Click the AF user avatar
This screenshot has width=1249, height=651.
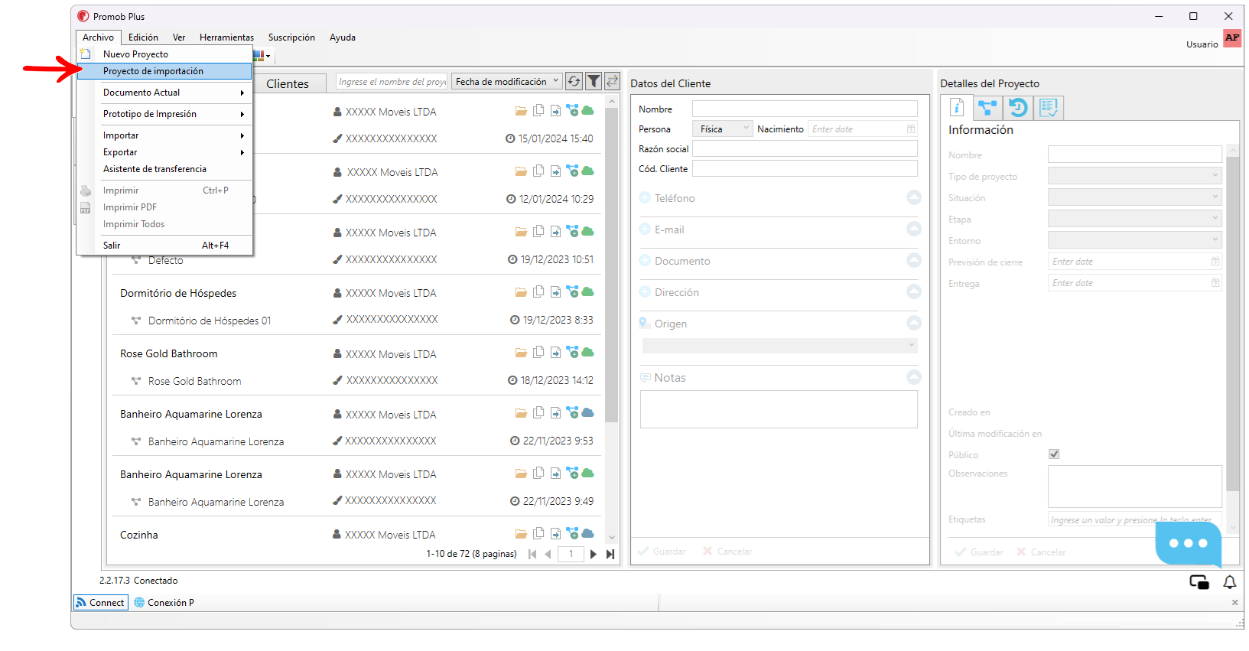[x=1231, y=38]
